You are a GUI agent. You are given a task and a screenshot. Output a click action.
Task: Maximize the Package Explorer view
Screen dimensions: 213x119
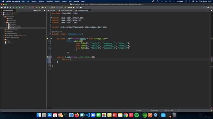click(45, 10)
